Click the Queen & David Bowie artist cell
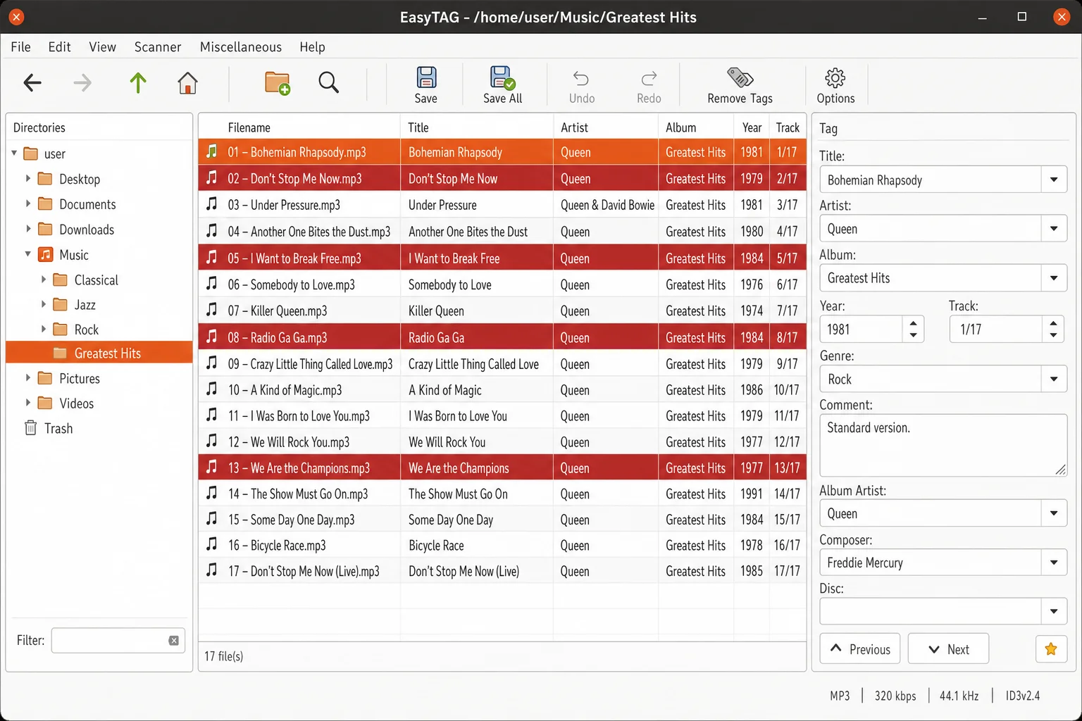1082x721 pixels. tap(607, 205)
